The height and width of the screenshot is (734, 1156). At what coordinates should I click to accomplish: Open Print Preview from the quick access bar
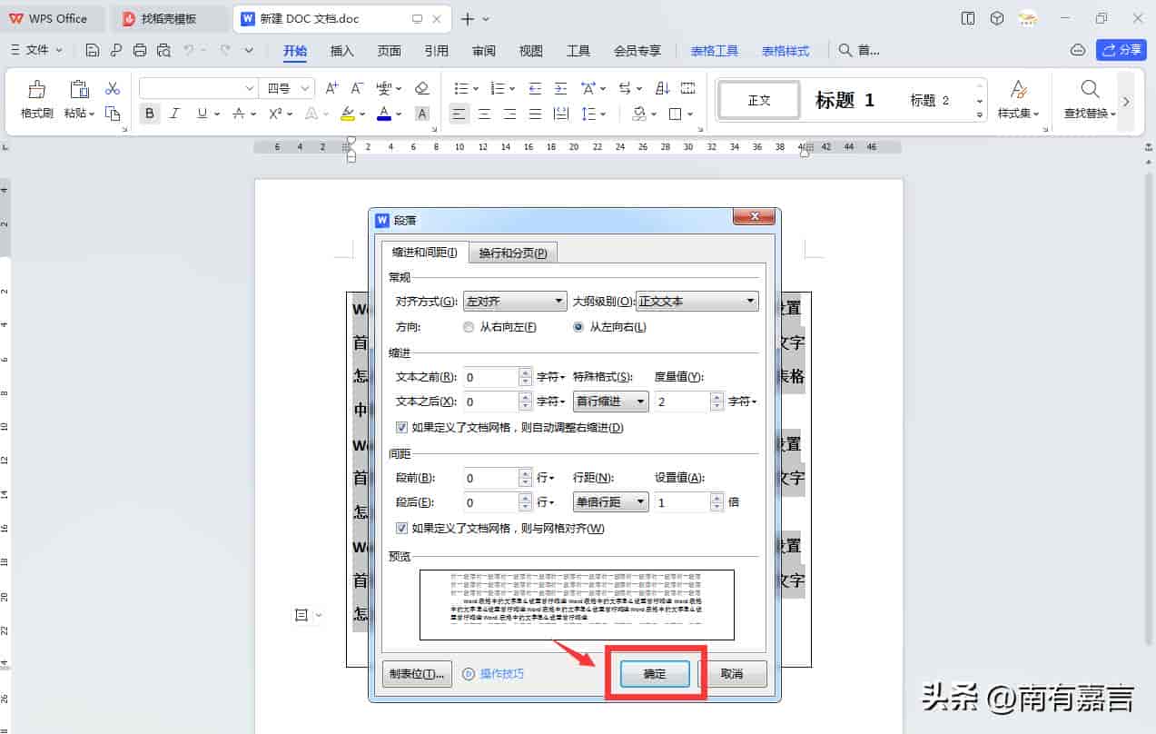[x=163, y=50]
